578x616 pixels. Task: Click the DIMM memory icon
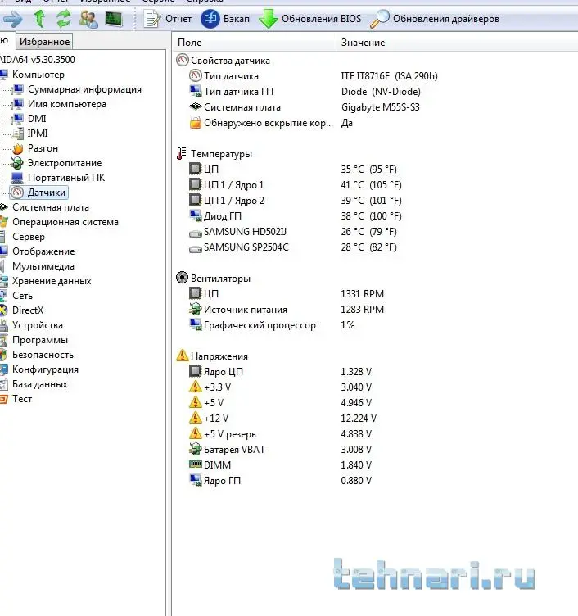pyautogui.click(x=195, y=464)
